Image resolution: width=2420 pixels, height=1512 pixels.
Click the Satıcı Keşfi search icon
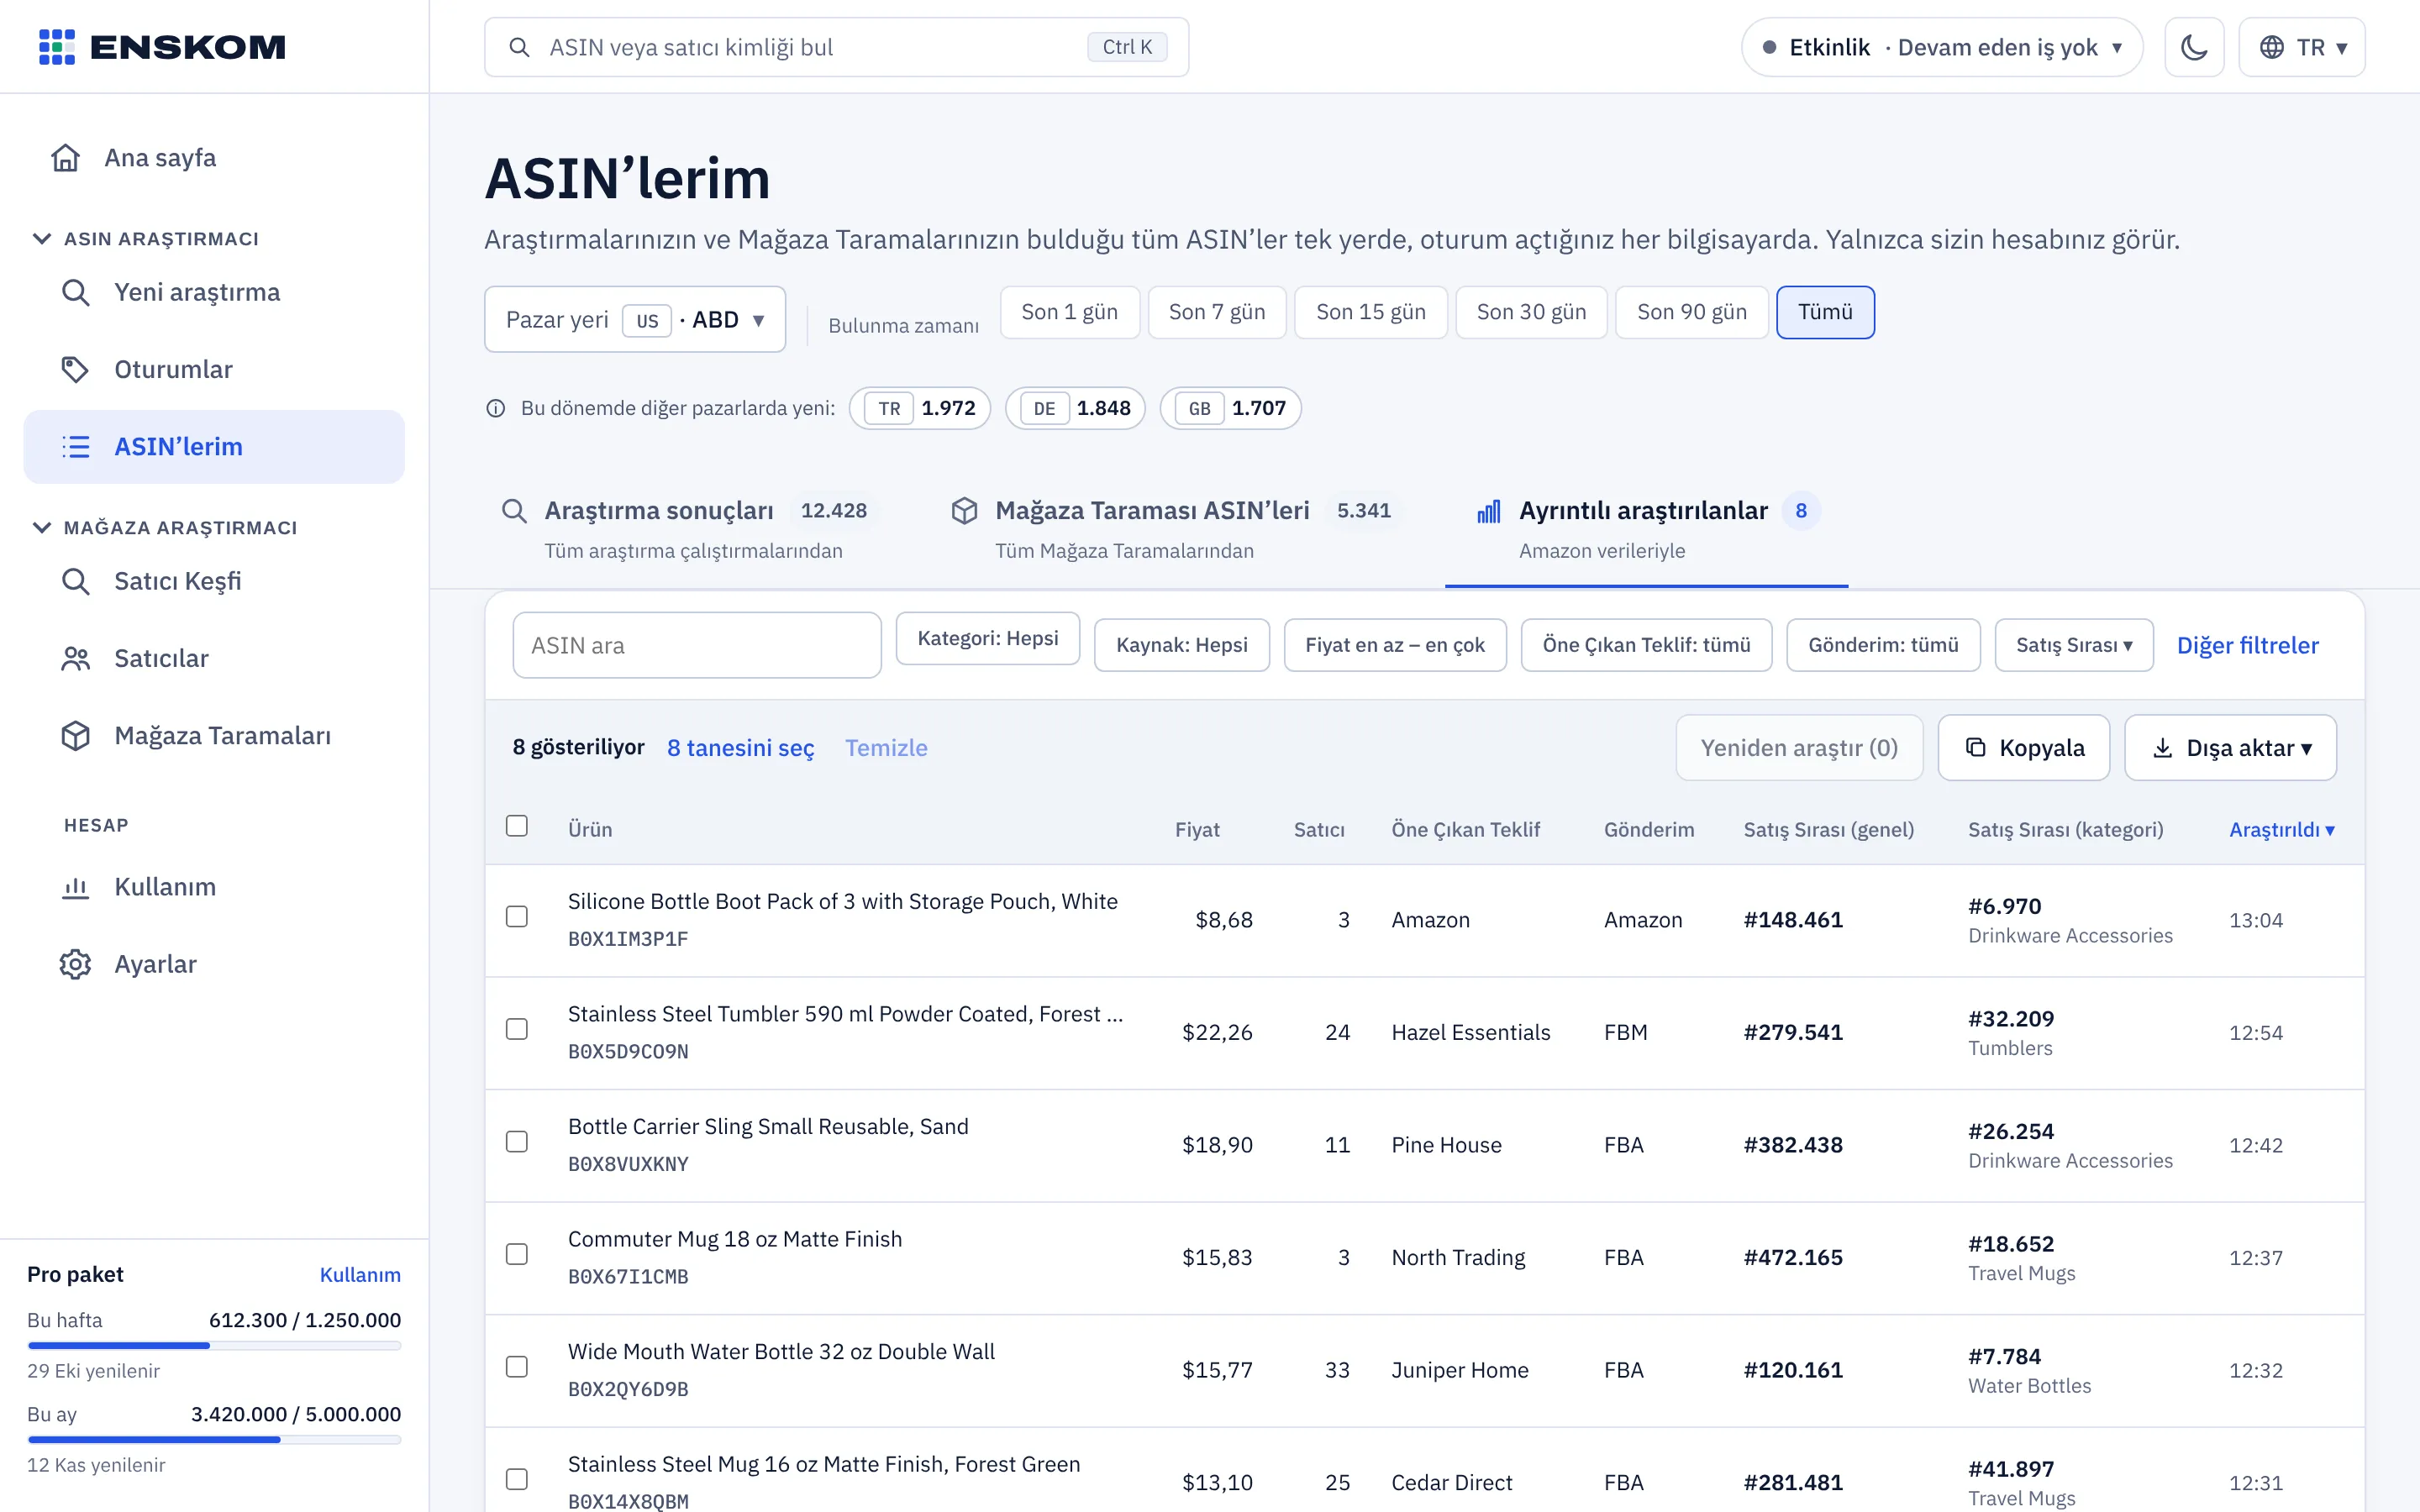pos(76,582)
